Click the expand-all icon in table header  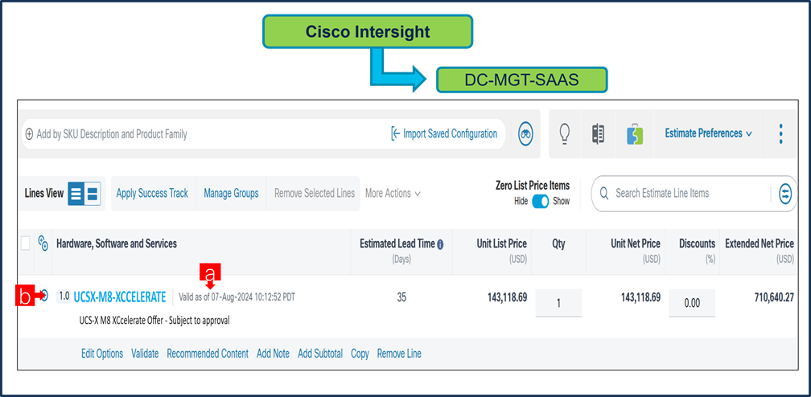43,242
